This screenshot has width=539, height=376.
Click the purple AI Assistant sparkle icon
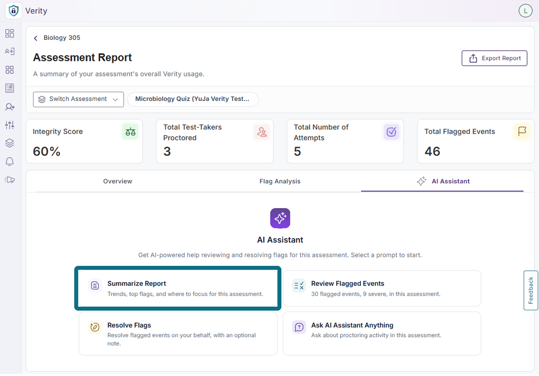280,218
